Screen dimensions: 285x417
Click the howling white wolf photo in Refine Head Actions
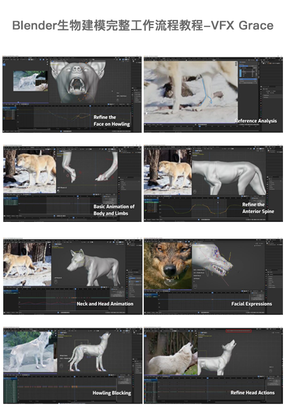pos(171,353)
